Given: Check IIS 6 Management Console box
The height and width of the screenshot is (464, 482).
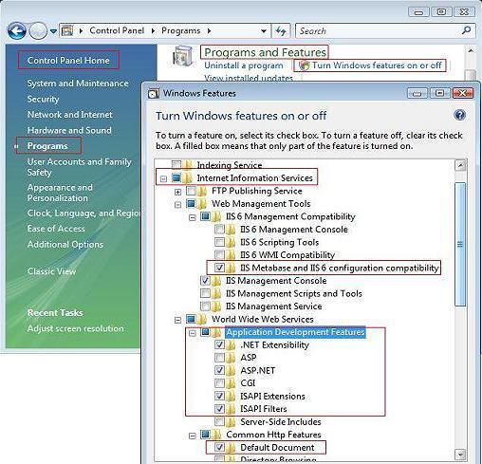Looking at the screenshot, I should coord(219,230).
